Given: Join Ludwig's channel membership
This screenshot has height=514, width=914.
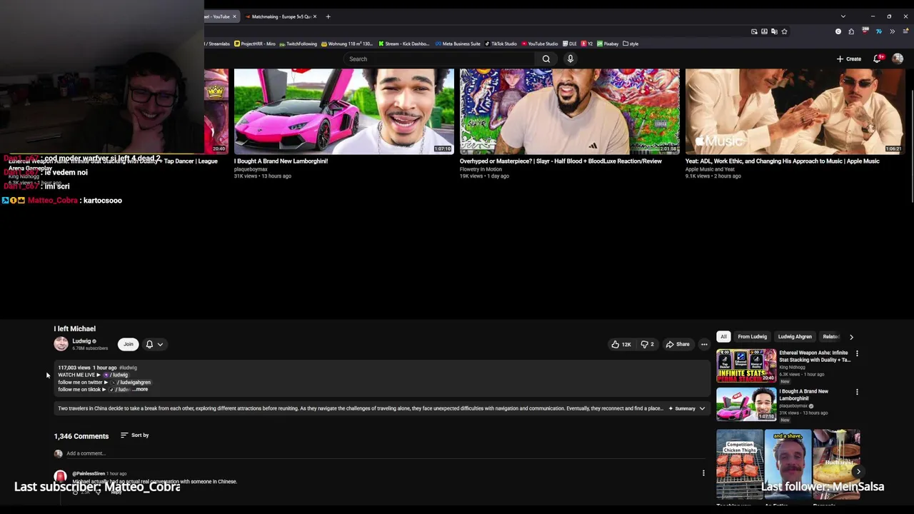Looking at the screenshot, I should [129, 344].
